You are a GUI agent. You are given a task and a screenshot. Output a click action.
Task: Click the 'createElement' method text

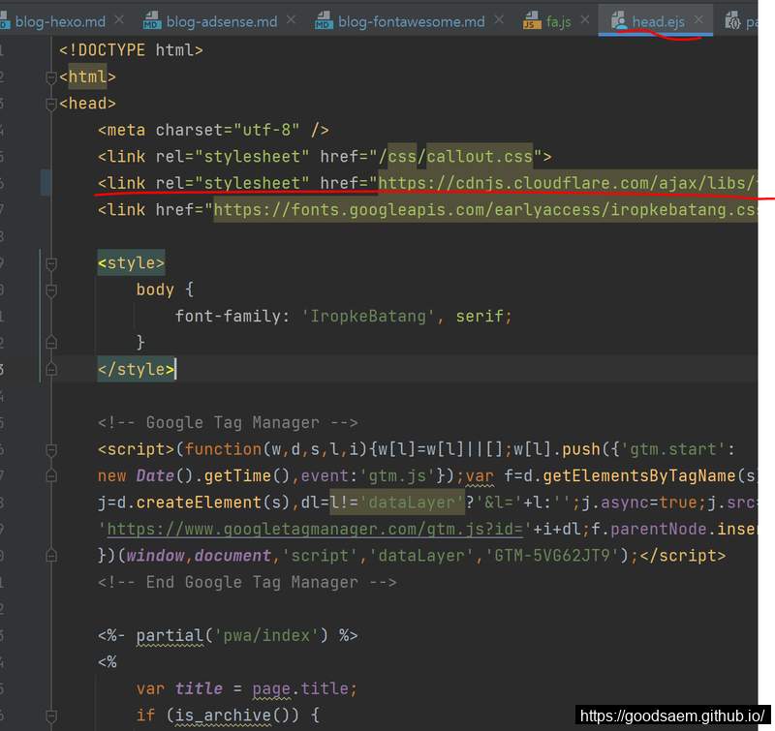coord(199,503)
